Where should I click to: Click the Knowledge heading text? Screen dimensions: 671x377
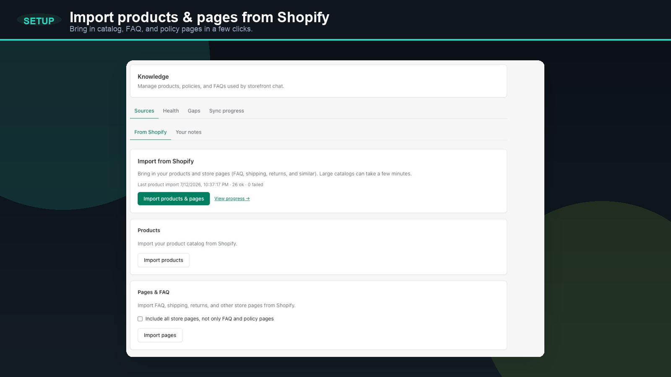(x=153, y=77)
